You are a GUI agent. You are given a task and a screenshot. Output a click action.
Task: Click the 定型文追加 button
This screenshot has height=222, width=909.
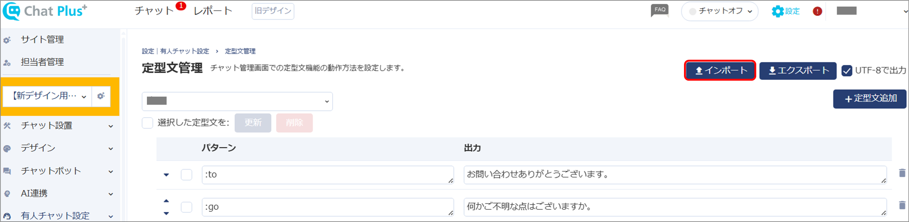pyautogui.click(x=870, y=99)
